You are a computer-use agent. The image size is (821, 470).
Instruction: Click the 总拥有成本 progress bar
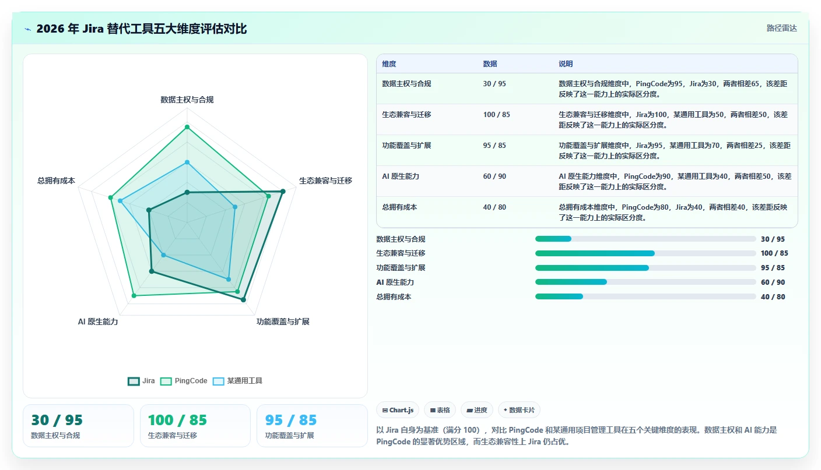tap(645, 296)
